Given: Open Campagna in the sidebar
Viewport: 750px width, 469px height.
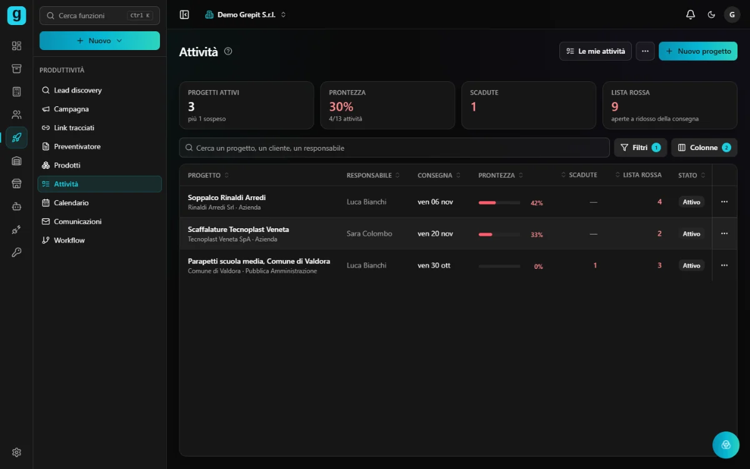Looking at the screenshot, I should coord(100,109).
